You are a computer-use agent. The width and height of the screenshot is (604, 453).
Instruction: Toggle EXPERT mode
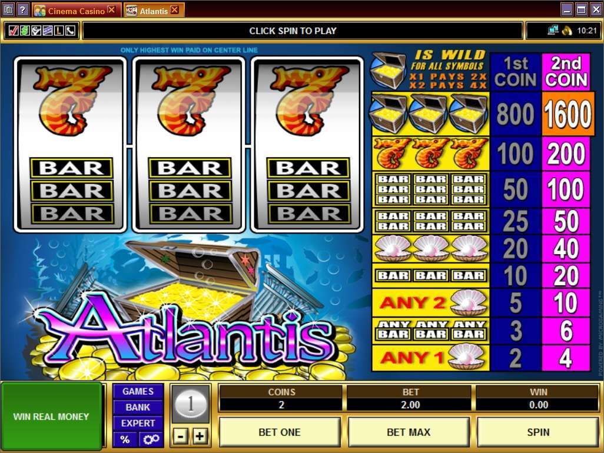(138, 423)
